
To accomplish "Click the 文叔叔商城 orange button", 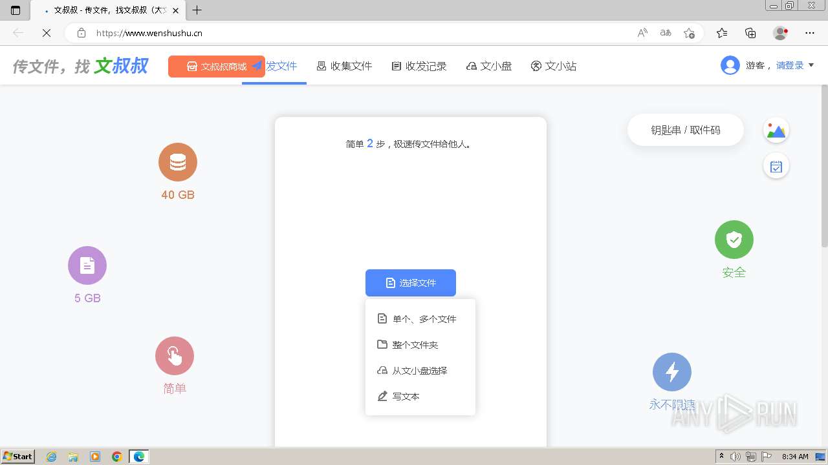I will tap(217, 67).
